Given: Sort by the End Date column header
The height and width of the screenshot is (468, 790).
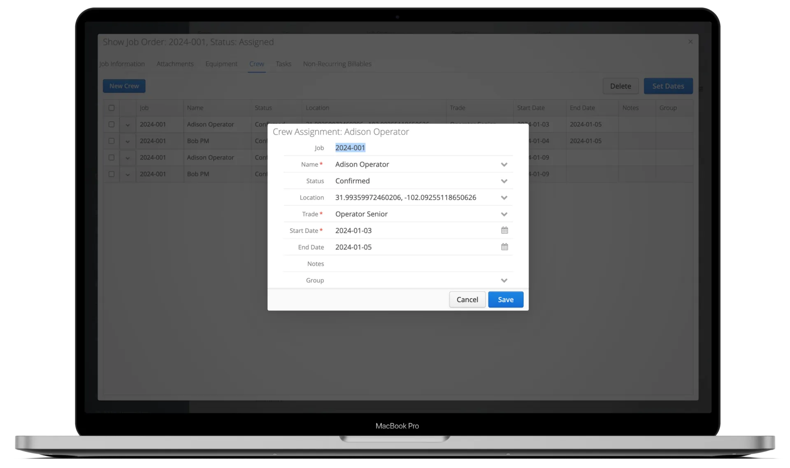Looking at the screenshot, I should tap(592, 108).
